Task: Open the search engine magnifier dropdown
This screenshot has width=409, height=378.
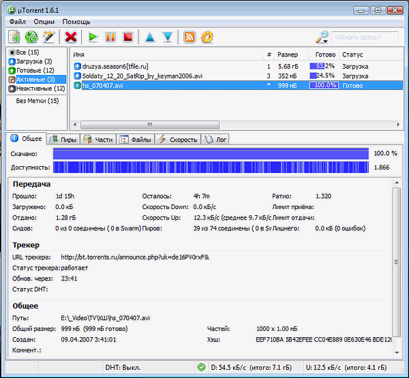Action: (x=324, y=37)
